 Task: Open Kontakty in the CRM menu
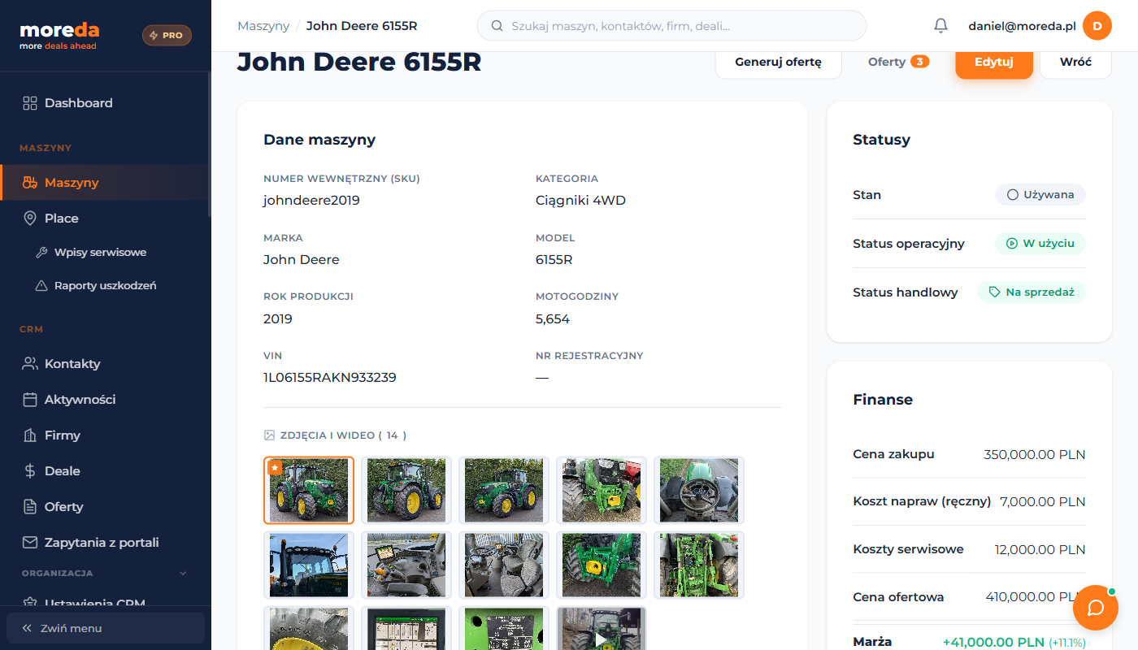tap(106, 364)
